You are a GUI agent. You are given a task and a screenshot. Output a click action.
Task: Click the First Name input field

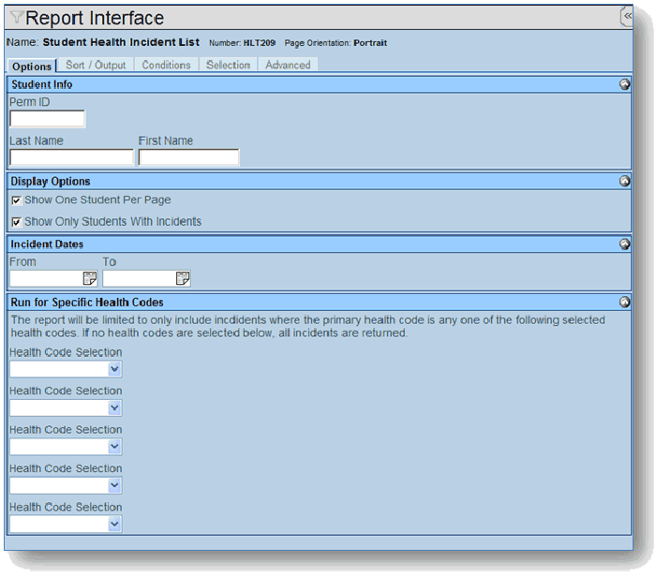(188, 157)
